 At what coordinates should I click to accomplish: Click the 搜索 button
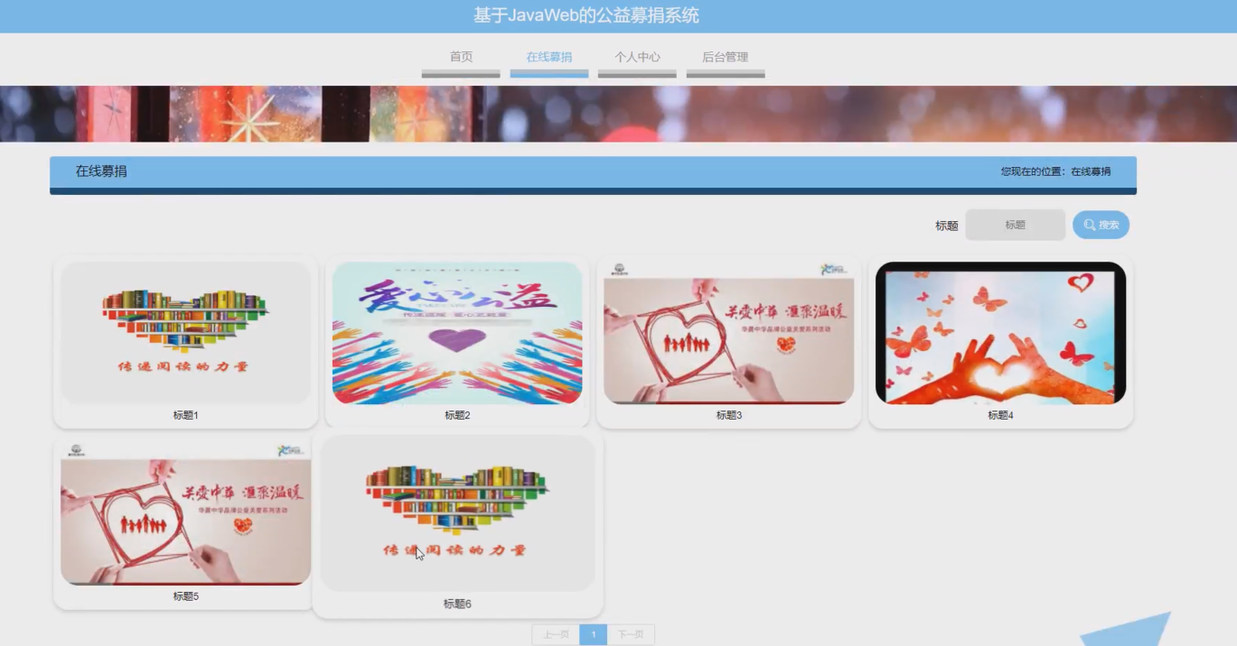1100,224
